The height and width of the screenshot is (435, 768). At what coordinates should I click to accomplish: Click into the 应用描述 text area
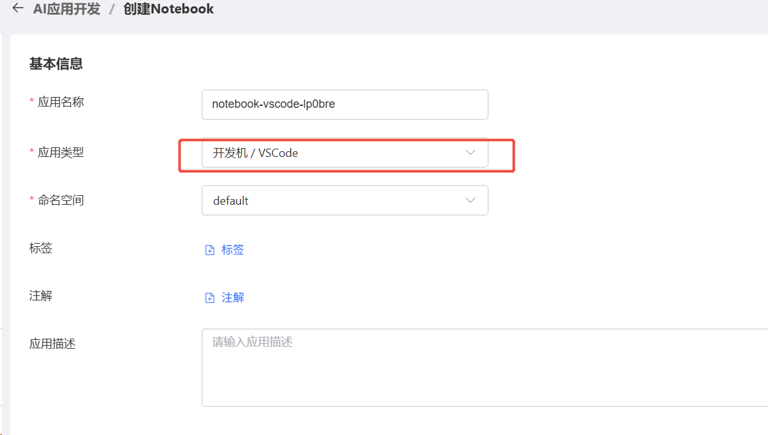(x=485, y=368)
